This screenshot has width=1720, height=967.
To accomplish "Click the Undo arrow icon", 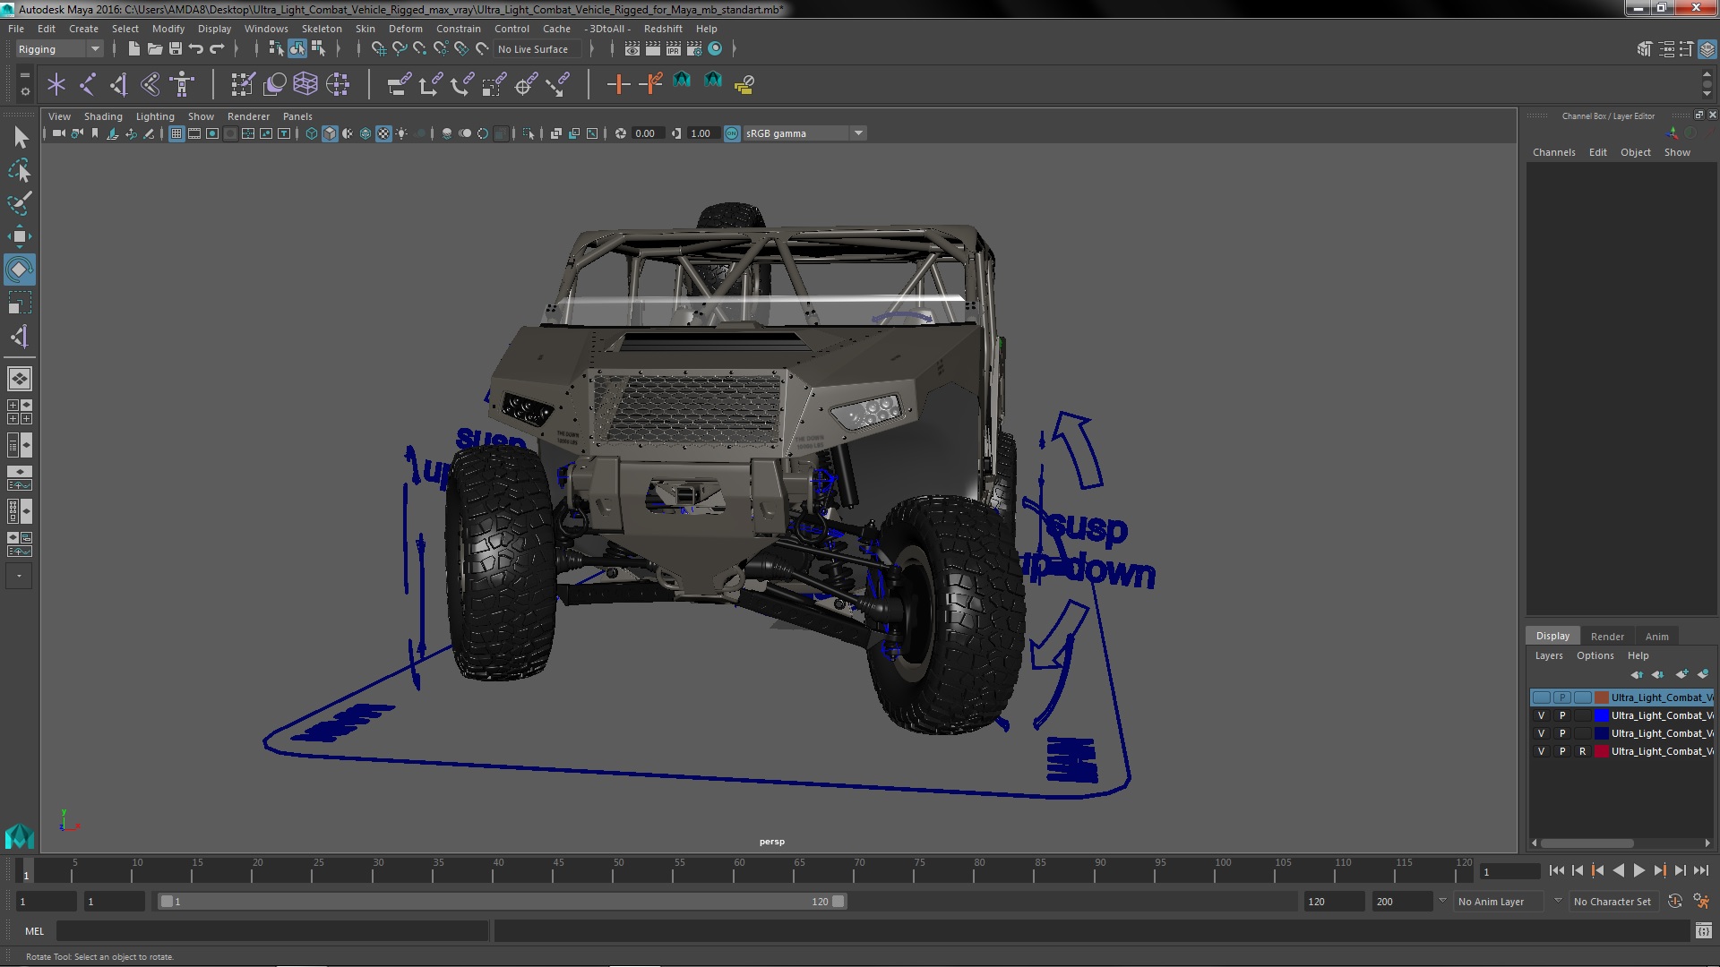I will click(x=195, y=49).
